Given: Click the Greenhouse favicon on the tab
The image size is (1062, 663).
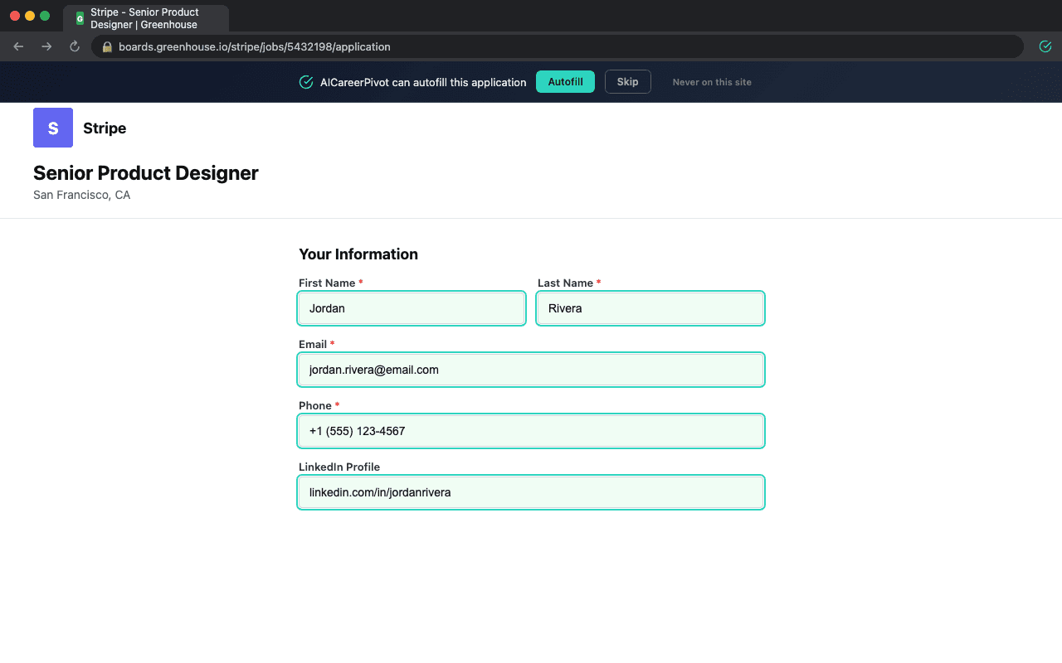Looking at the screenshot, I should click(80, 18).
